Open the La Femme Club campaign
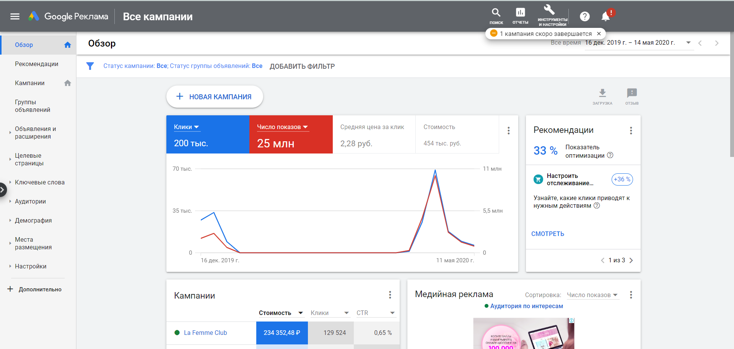 click(205, 333)
